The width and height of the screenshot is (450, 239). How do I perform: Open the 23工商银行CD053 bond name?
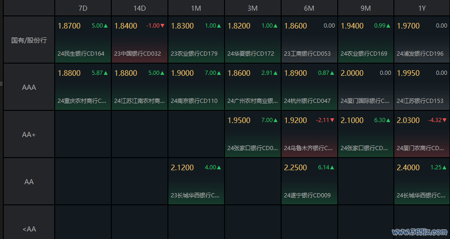[x=307, y=54]
